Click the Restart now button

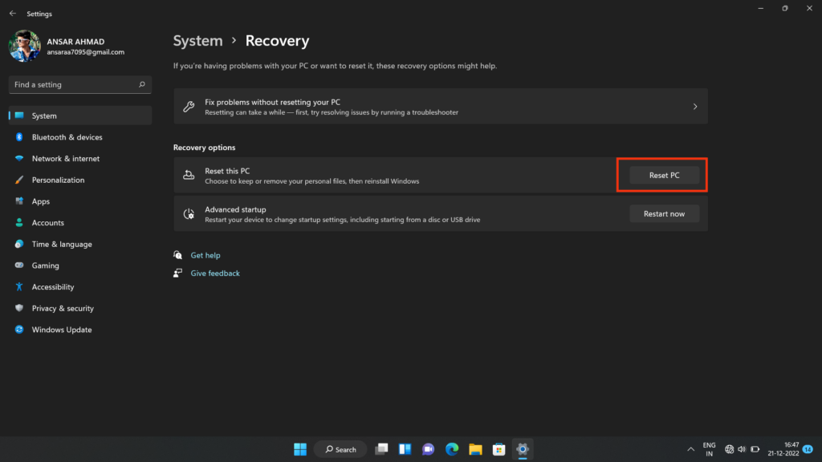[x=664, y=213]
